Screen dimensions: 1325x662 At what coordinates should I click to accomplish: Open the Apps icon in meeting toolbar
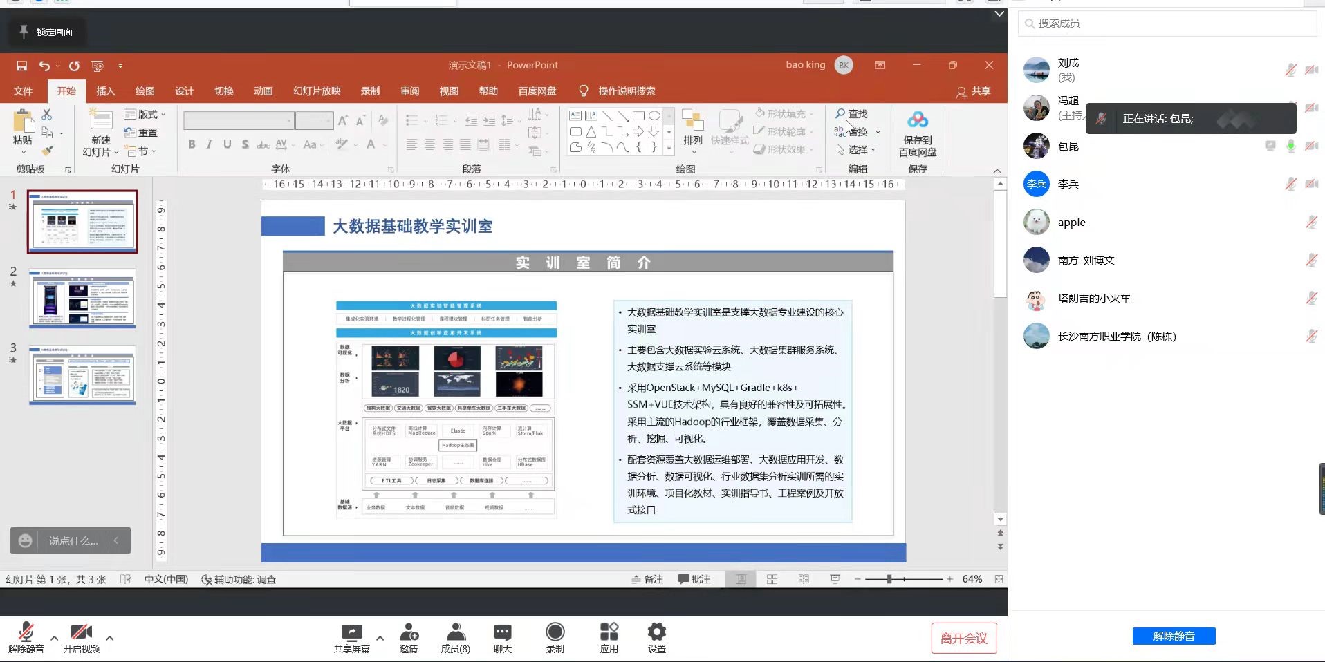609,632
